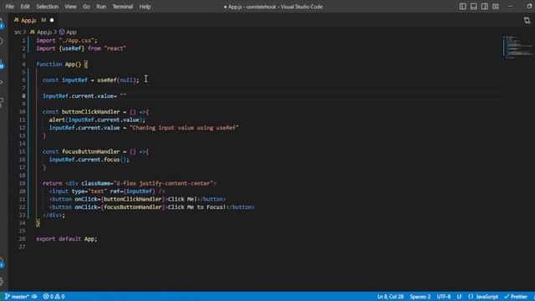Screen dimensions: 535x301
Task: Open the Selection menu
Action: (x=47, y=7)
